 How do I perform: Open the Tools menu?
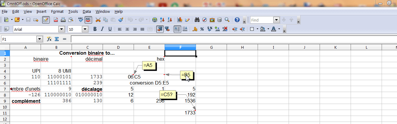tap(73, 12)
